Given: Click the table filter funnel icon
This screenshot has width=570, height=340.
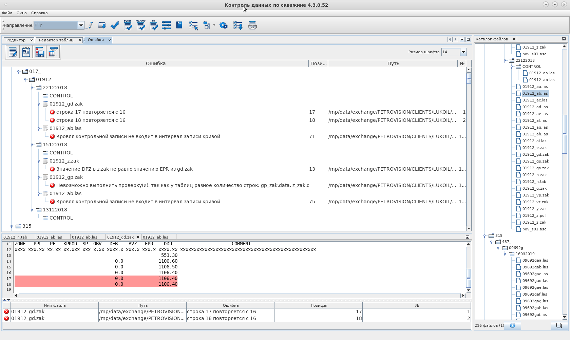Looking at the screenshot, I should click(53, 52).
